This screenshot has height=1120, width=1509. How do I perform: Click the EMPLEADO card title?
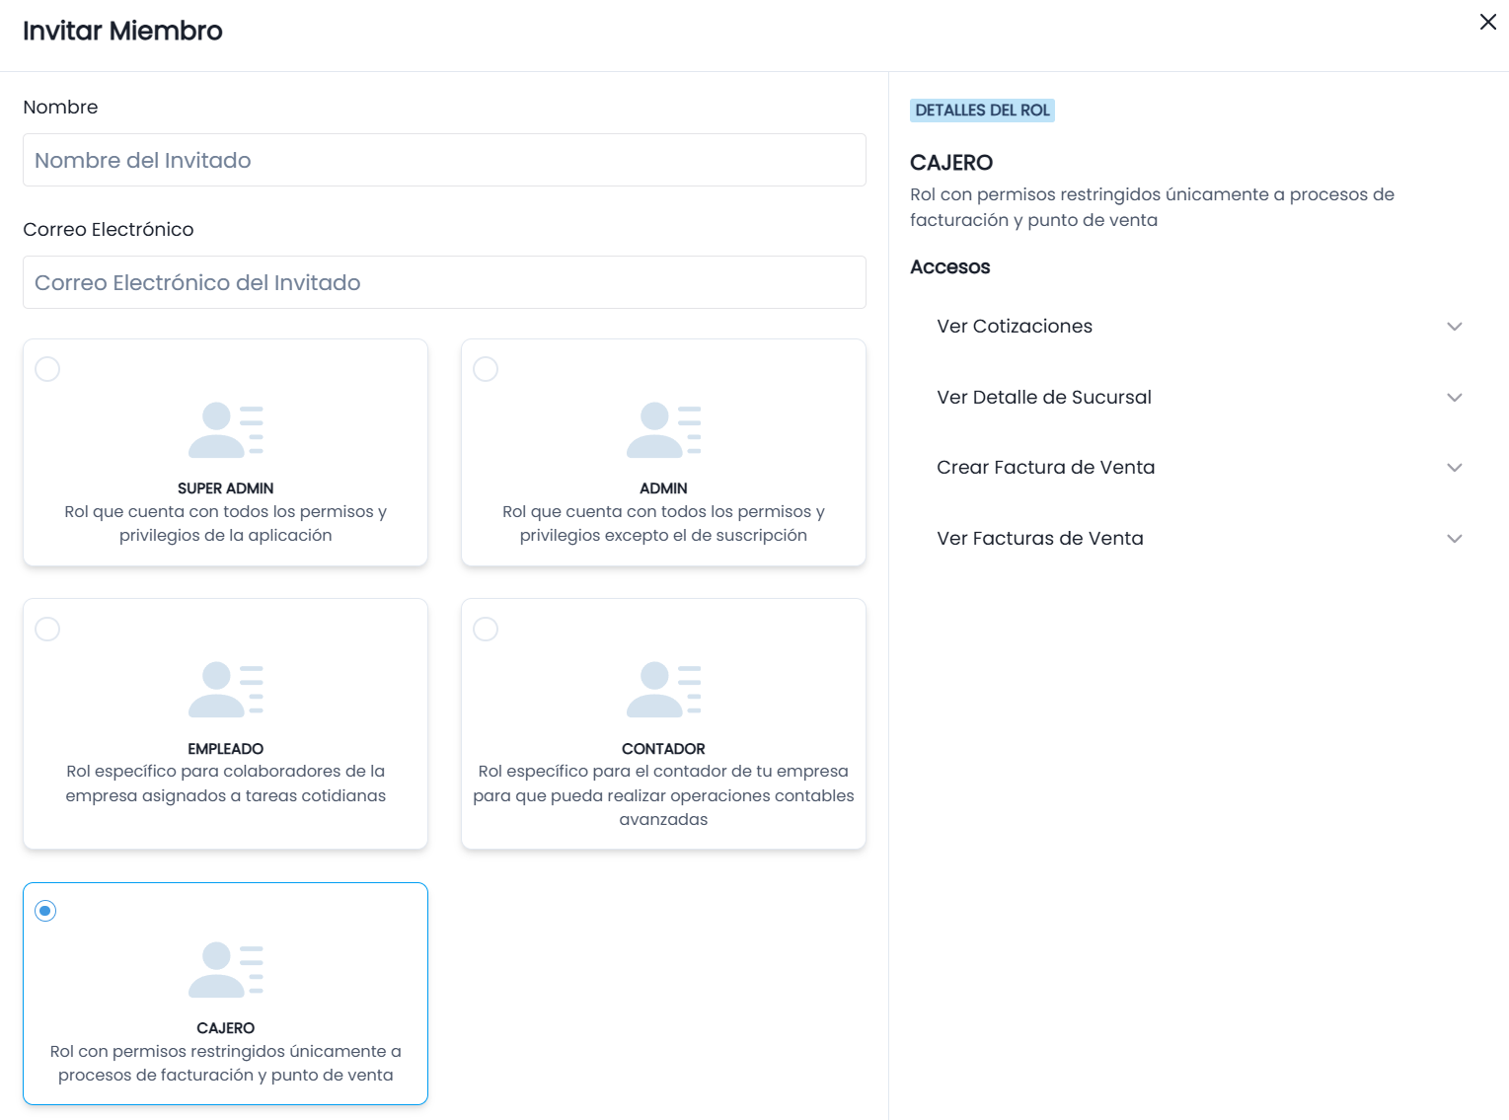point(226,749)
